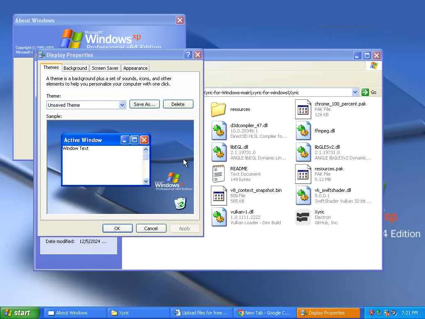This screenshot has height=319, width=425.
Task: Click the Display Properties taskbar button
Action: click(329, 313)
